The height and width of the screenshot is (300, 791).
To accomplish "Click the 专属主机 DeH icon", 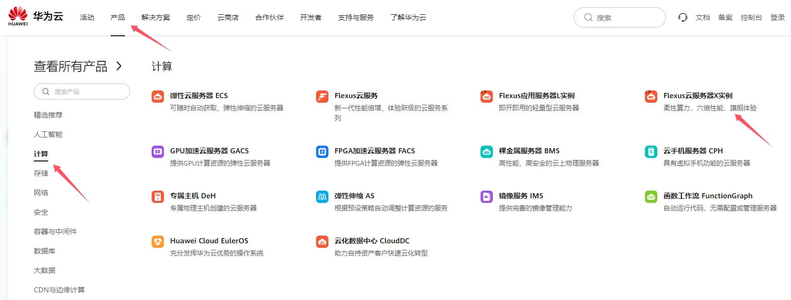I will tap(157, 196).
